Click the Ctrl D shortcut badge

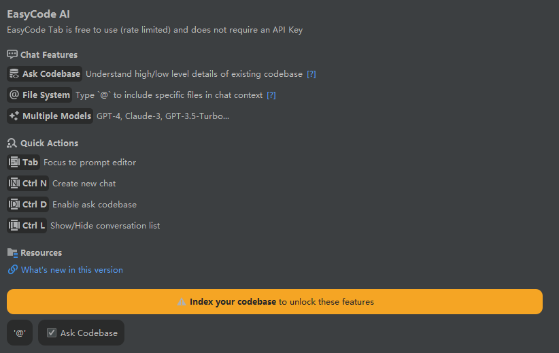pyautogui.click(x=28, y=204)
